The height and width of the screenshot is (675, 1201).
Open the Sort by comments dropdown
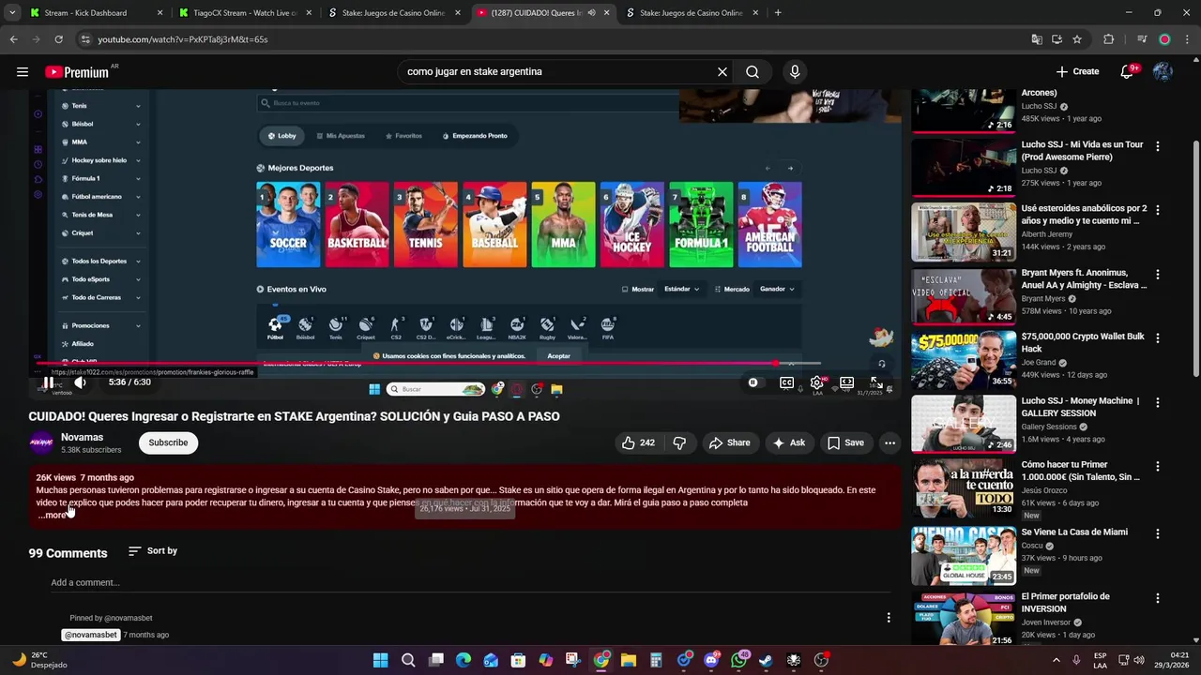[153, 551]
